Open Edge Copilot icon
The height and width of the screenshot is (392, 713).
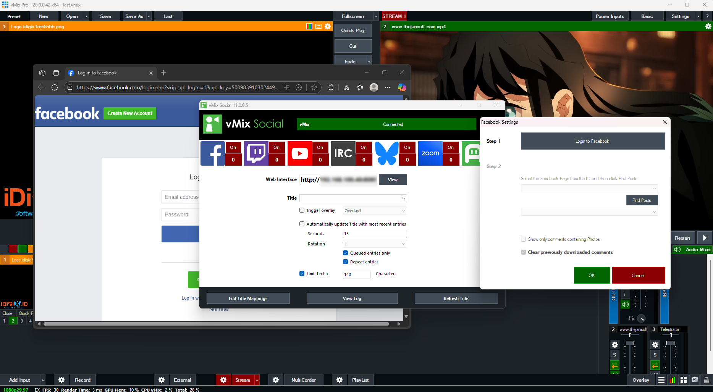pos(402,87)
